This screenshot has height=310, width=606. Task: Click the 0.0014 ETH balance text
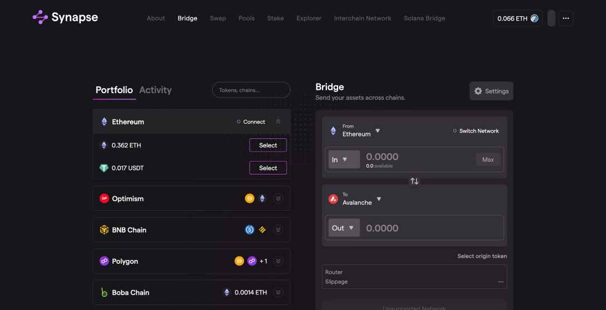pyautogui.click(x=251, y=293)
